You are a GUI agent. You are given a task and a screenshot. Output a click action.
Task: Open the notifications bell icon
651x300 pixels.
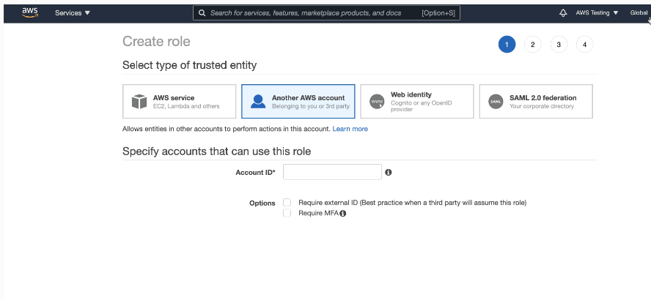pos(563,12)
